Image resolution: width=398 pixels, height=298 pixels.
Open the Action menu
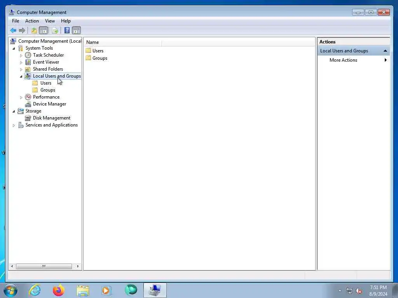tap(32, 21)
